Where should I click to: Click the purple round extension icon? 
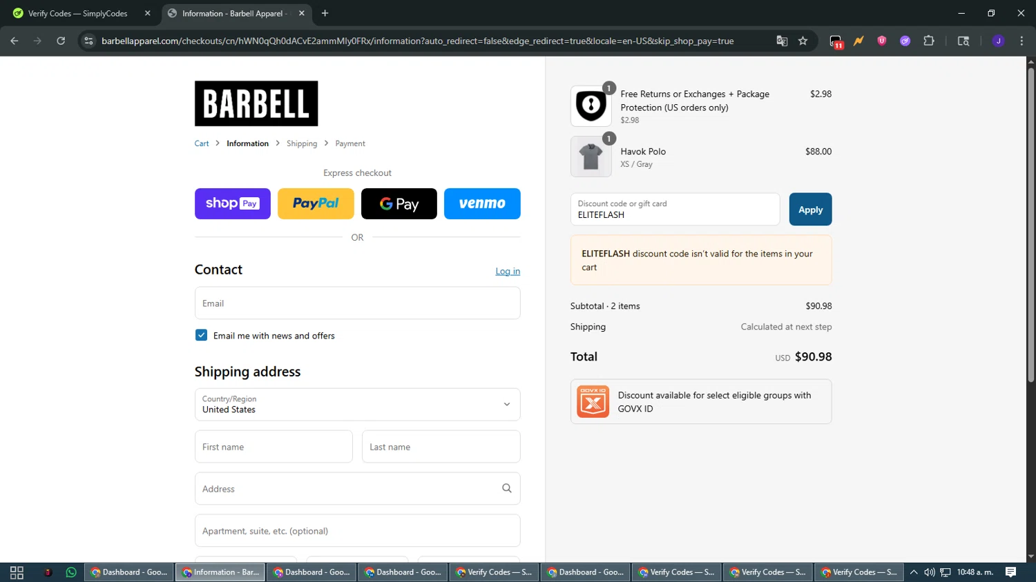pyautogui.click(x=905, y=41)
